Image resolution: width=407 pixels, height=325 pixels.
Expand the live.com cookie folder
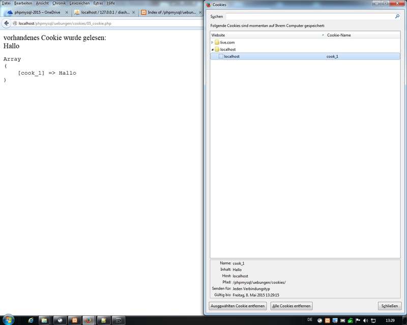click(212, 42)
